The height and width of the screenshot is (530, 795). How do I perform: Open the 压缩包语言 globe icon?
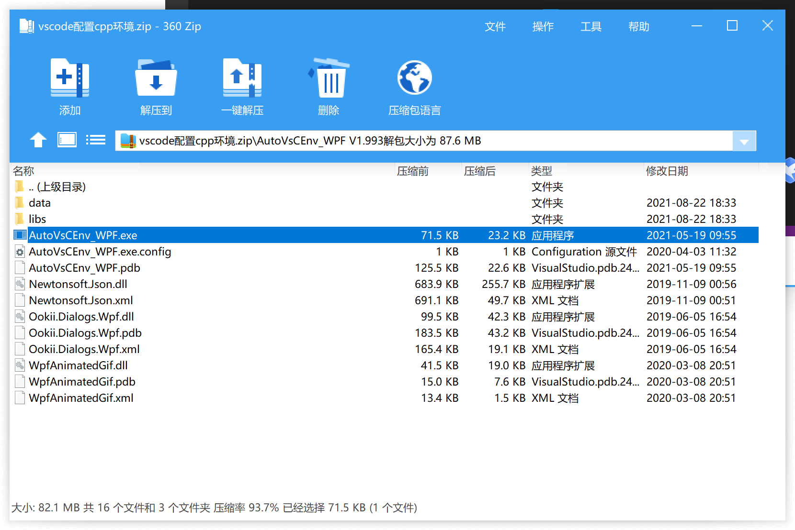pyautogui.click(x=414, y=77)
